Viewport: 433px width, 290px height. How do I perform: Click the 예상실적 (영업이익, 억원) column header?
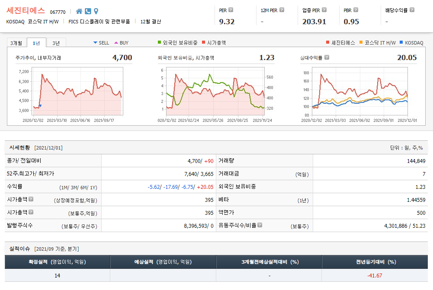[x=163, y=262]
